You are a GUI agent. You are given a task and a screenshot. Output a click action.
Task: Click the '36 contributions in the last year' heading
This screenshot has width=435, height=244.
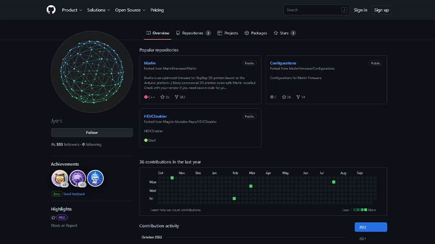170,162
